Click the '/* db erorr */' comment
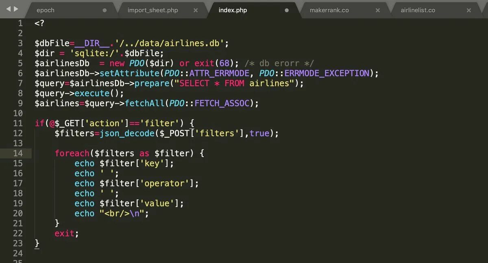This screenshot has height=263, width=488. click(x=279, y=63)
